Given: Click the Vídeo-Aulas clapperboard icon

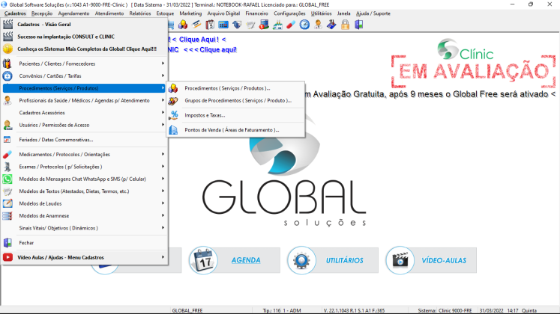Looking at the screenshot, I should 400,260.
